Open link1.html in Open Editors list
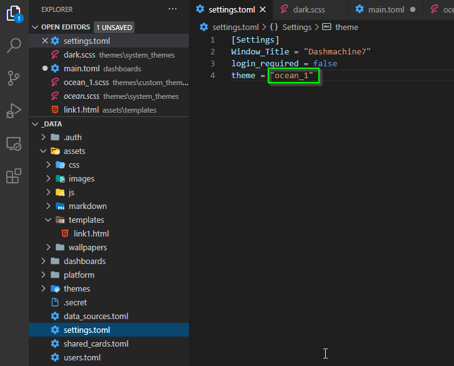Image resolution: width=454 pixels, height=366 pixels. pyautogui.click(x=109, y=110)
